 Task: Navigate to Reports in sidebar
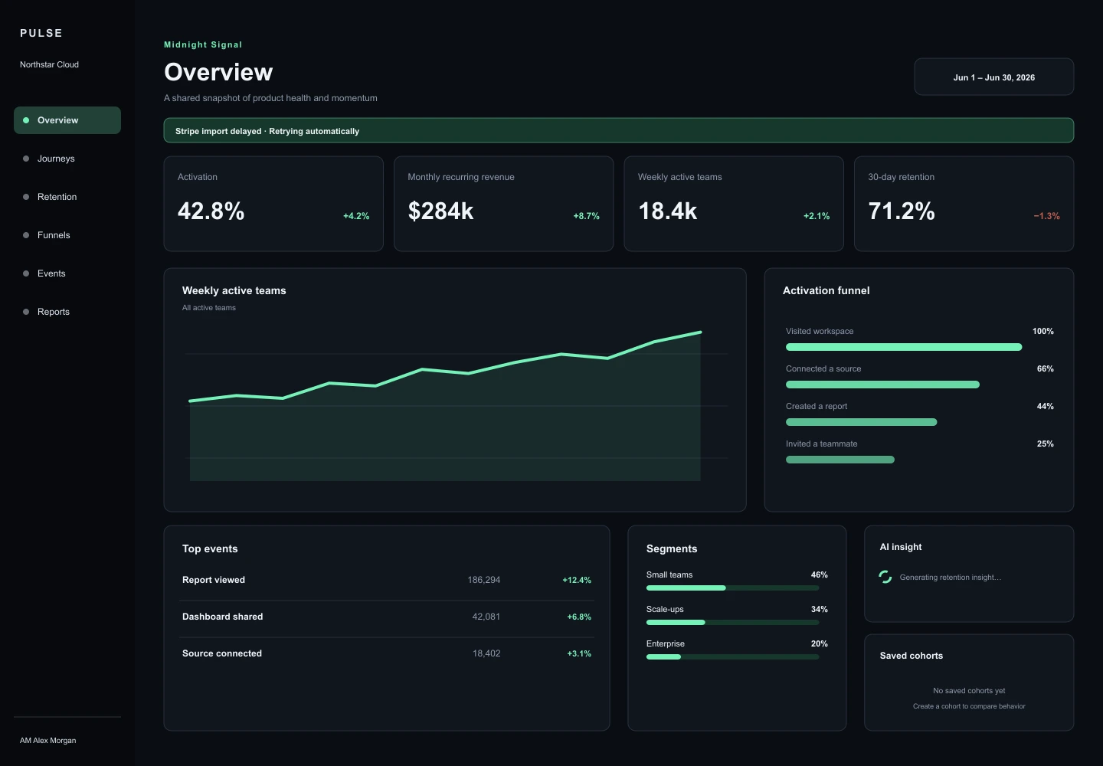pyautogui.click(x=67, y=312)
